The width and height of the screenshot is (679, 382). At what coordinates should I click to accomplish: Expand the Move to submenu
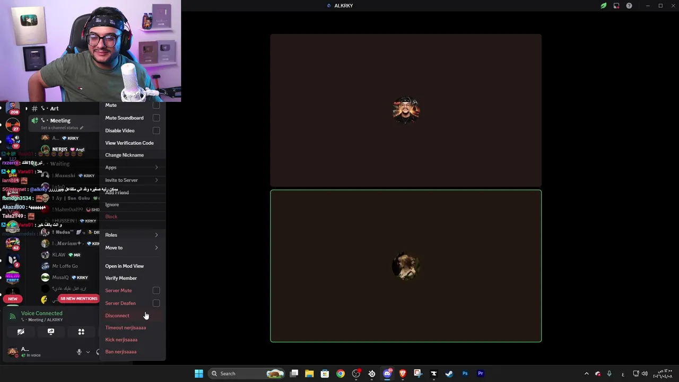point(132,247)
